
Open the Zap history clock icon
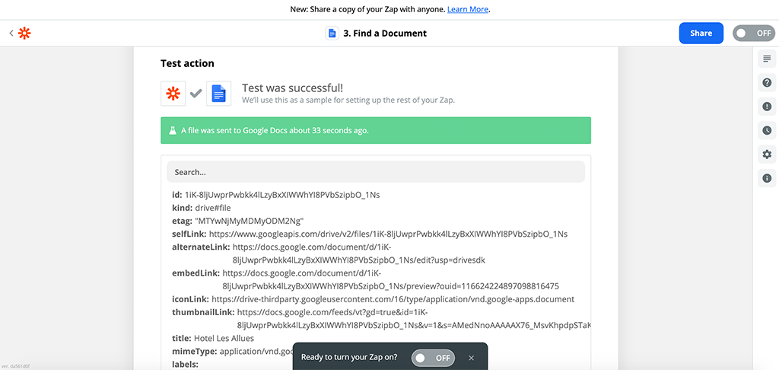pos(767,130)
